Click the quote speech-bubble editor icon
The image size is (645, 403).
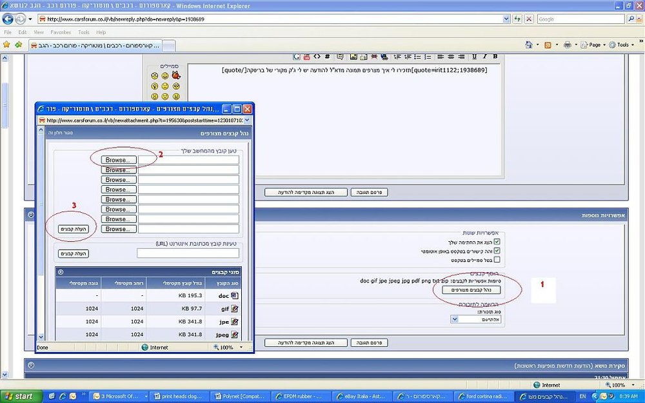(340, 57)
